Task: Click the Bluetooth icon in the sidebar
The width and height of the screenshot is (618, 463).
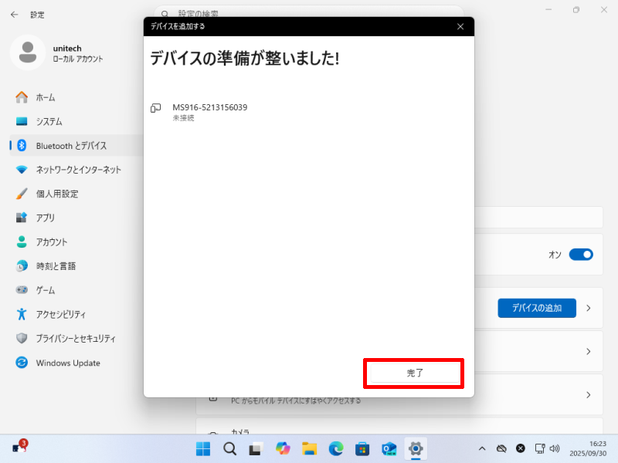Action: point(22,145)
